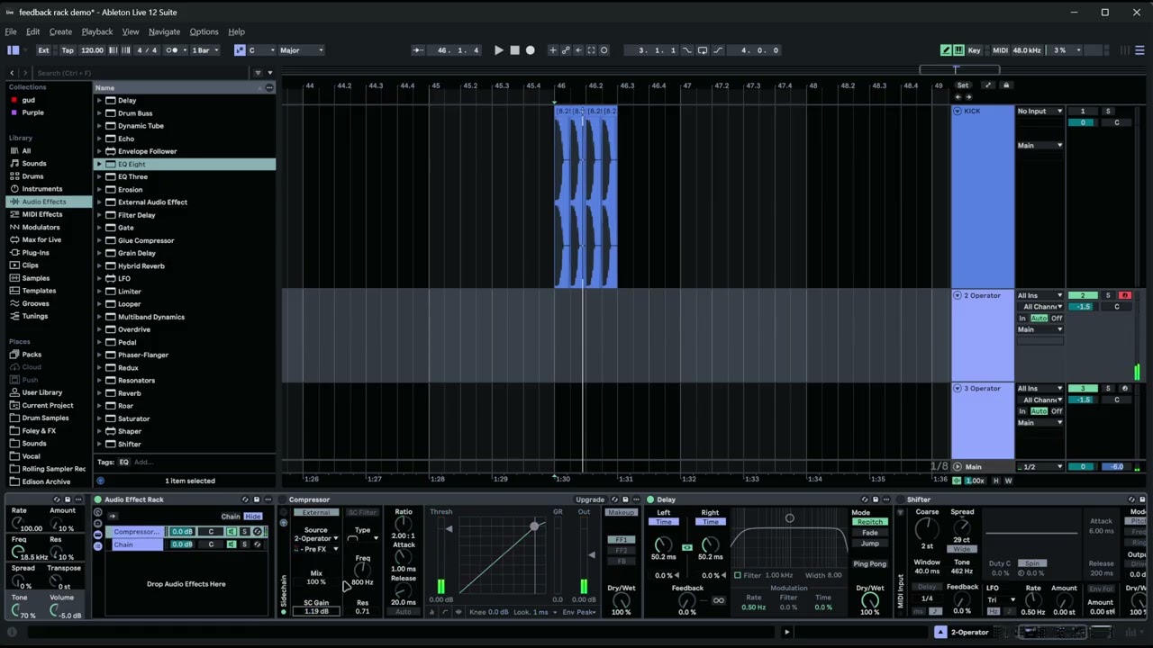Toggle the Draw Mode pencil button
1153x648 pixels.
tap(946, 50)
